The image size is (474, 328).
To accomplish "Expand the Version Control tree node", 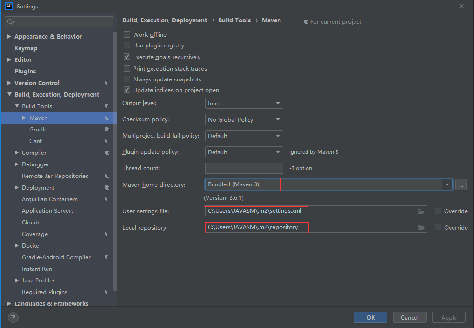I will click(x=9, y=83).
